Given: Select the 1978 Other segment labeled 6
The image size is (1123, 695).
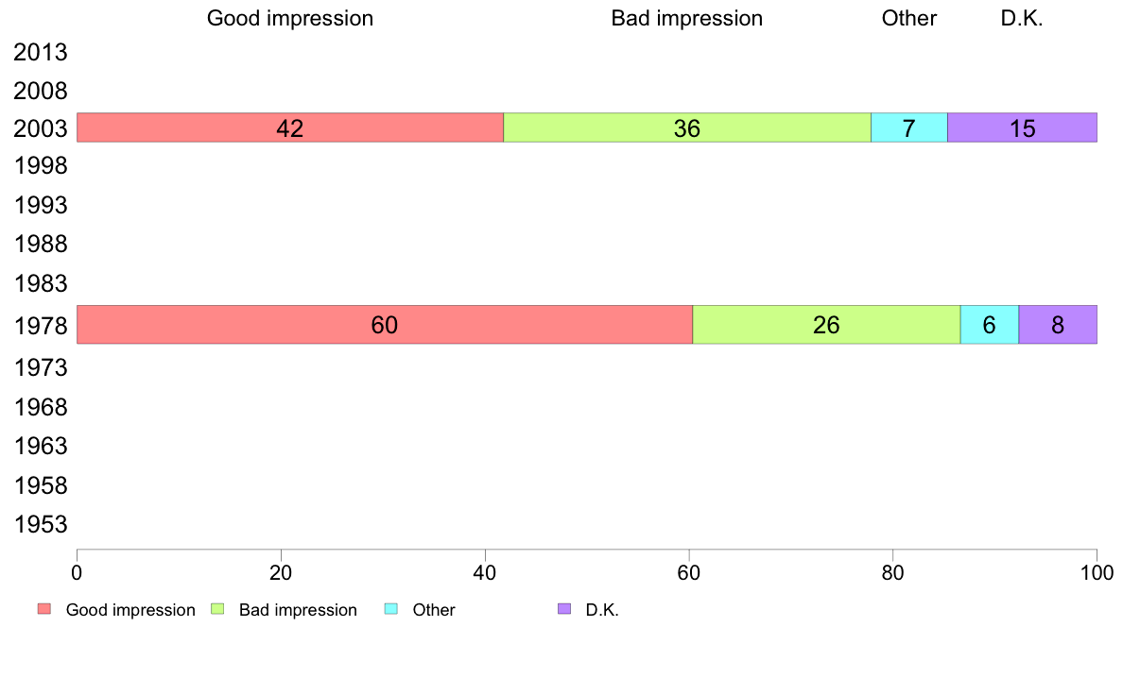Looking at the screenshot, I should click(989, 325).
